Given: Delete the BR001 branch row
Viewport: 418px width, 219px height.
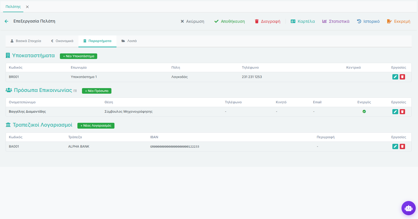Looking at the screenshot, I should 403,77.
